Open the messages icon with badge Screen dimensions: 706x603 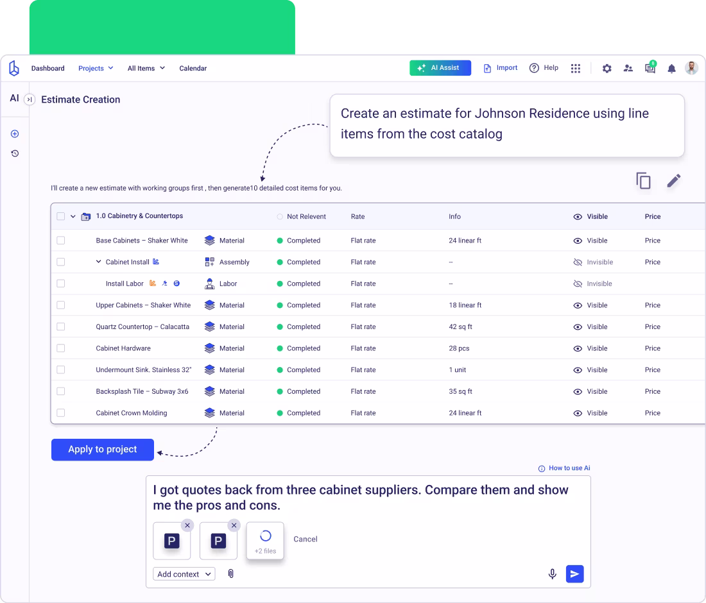click(x=650, y=67)
